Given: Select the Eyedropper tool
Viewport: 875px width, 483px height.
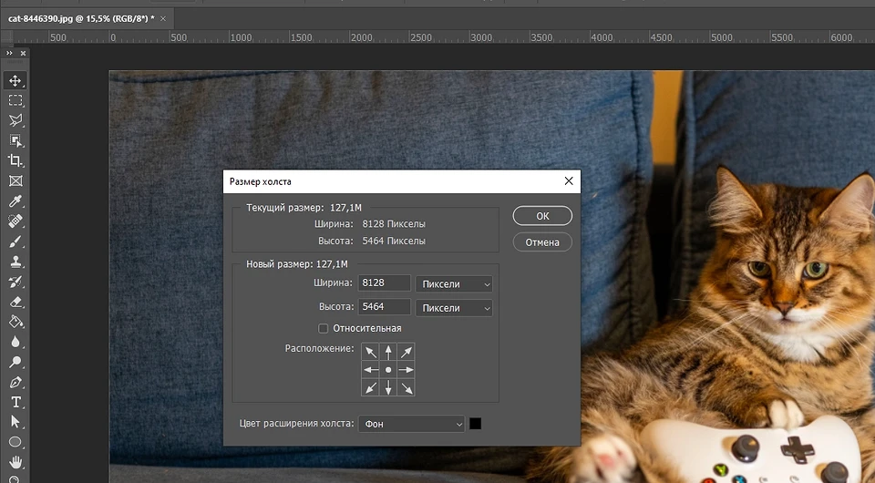Looking at the screenshot, I should (15, 200).
